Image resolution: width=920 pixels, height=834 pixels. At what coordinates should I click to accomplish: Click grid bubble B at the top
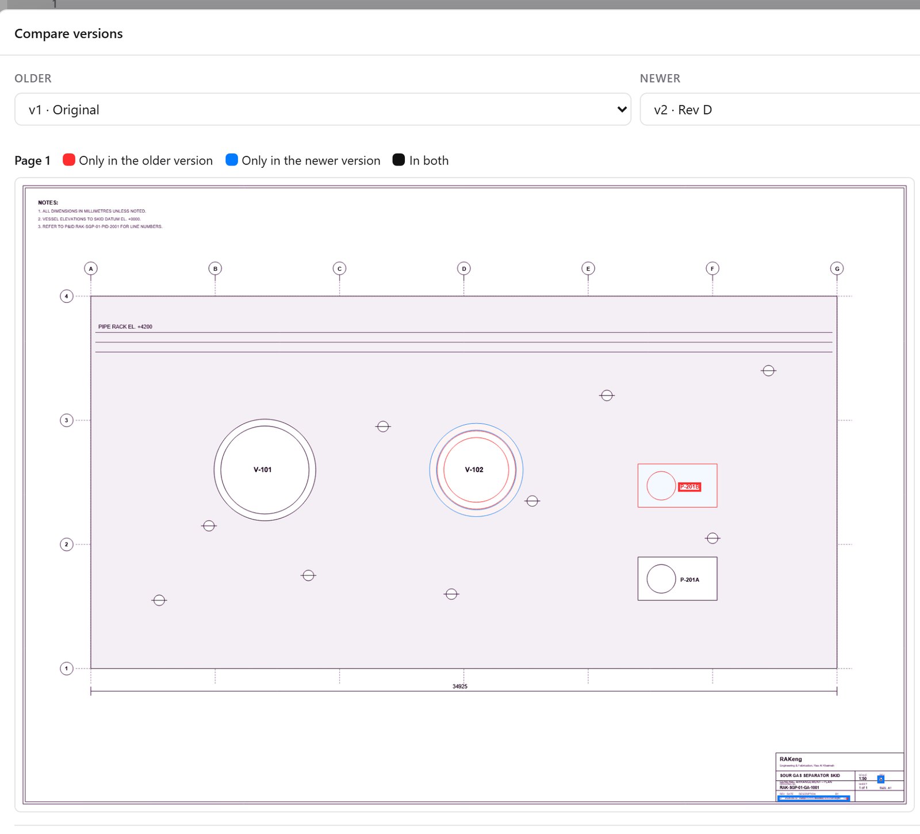tap(215, 268)
